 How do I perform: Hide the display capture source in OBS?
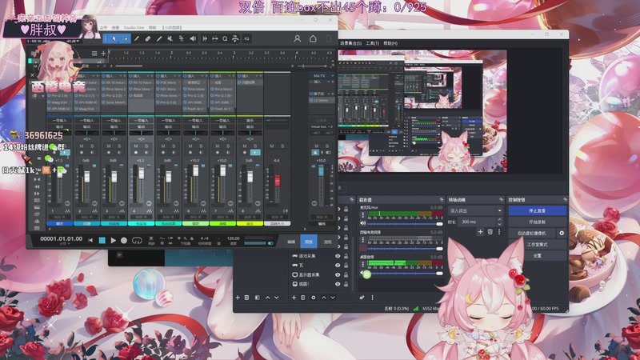coord(338,274)
